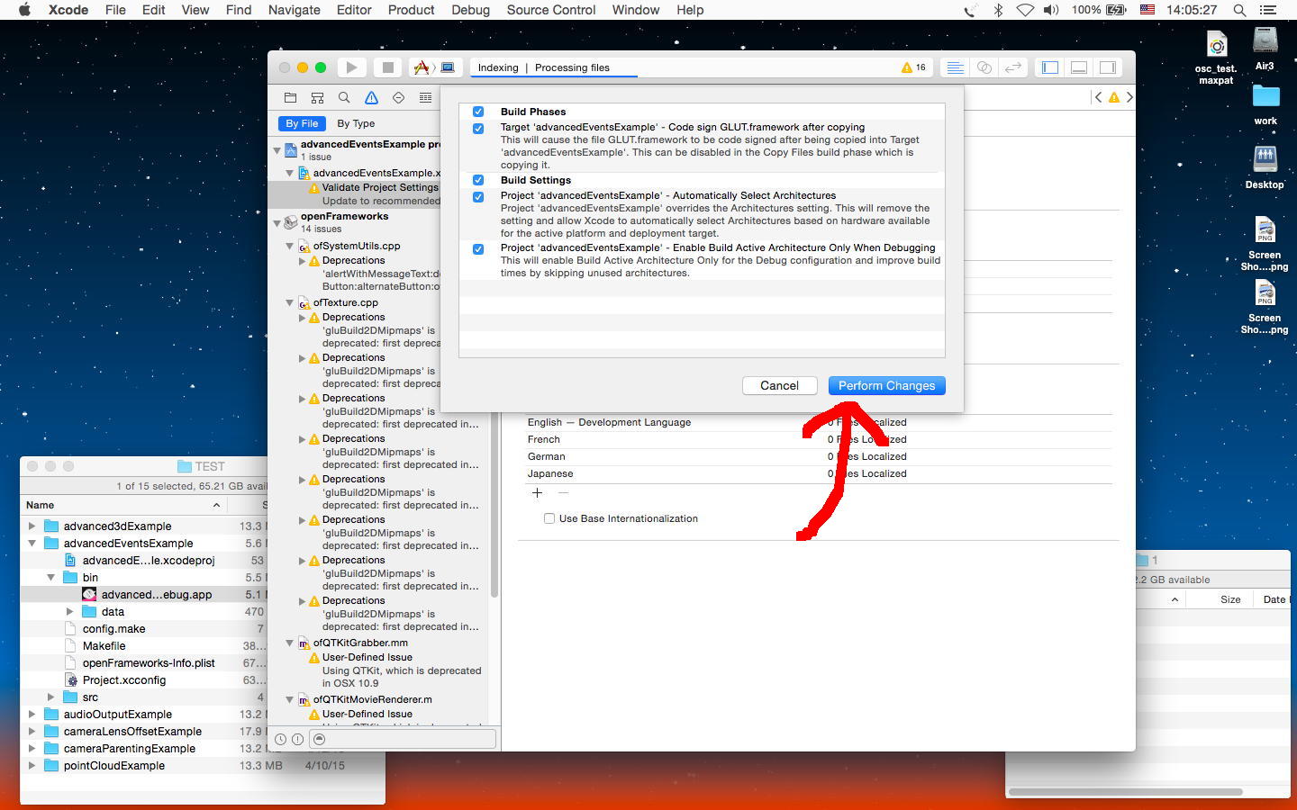
Task: Open the Wi-Fi status menu
Action: (1025, 10)
